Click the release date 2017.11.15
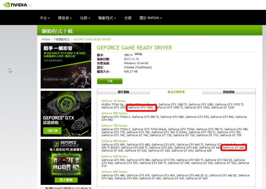Viewport: 266px width, 189px height. pos(131,59)
